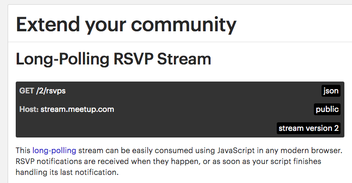
Task: Click the stream version 2 badge
Action: 309,128
